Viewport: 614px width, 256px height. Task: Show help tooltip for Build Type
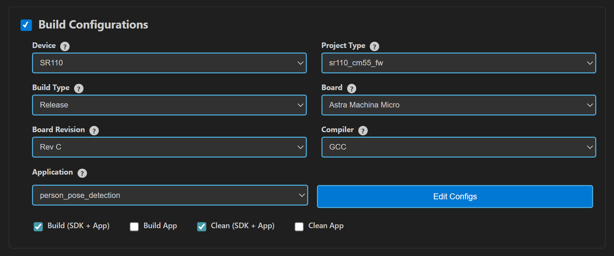[79, 88]
